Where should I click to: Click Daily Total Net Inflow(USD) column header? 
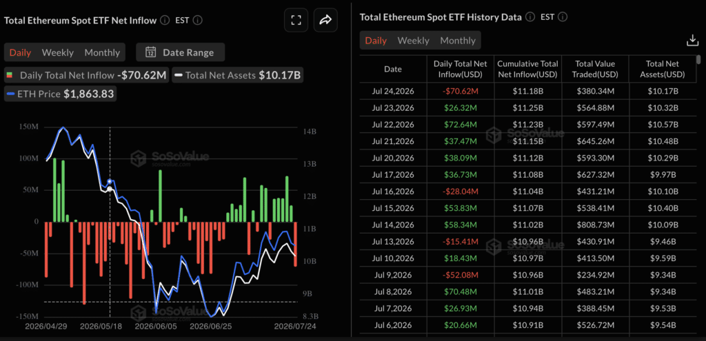tap(460, 70)
